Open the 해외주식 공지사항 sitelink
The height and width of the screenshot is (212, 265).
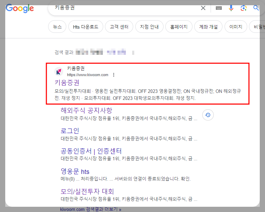pos(86,110)
